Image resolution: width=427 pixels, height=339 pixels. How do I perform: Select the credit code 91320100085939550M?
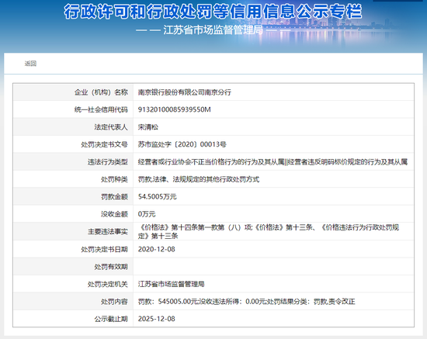point(174,109)
